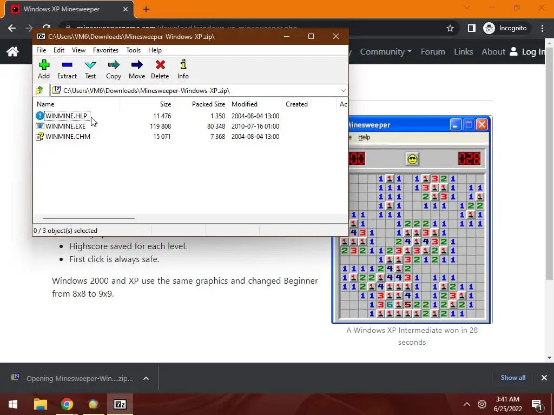554x415 pixels.
Task: Open the Help menu in 7-Zip
Action: 155,50
